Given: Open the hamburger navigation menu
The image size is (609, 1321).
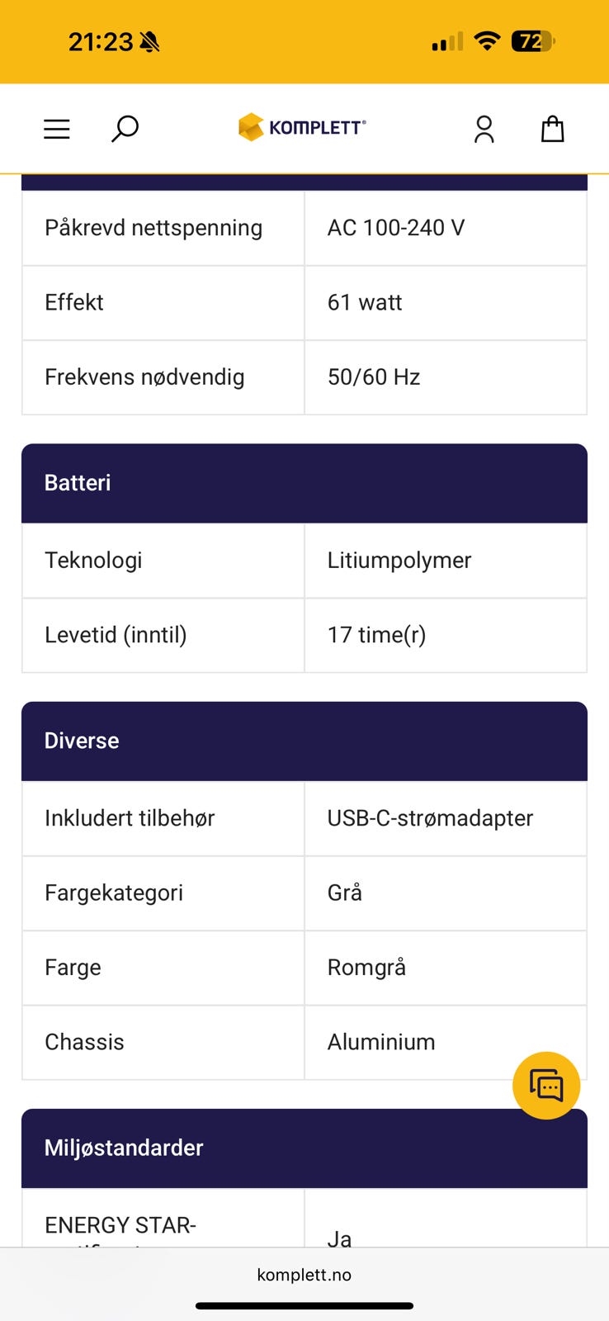Looking at the screenshot, I should click(57, 129).
